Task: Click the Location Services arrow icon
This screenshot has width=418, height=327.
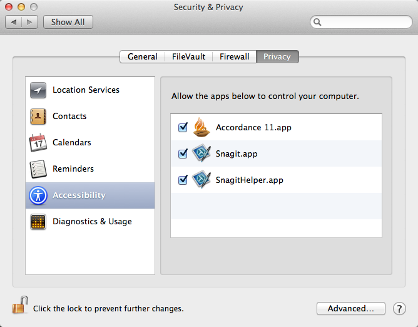Action: (39, 90)
